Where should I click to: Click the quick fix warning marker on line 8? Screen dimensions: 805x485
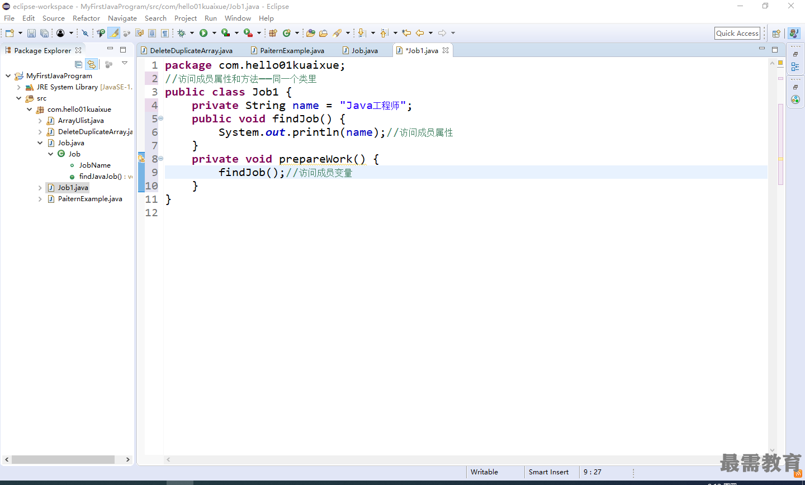[x=141, y=159]
